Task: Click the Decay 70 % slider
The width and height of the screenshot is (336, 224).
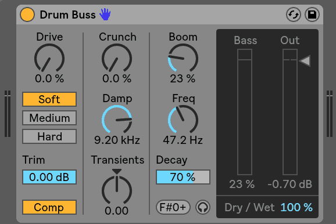Action: tap(183, 177)
